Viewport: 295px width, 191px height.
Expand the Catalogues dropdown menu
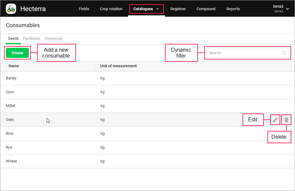pos(146,9)
